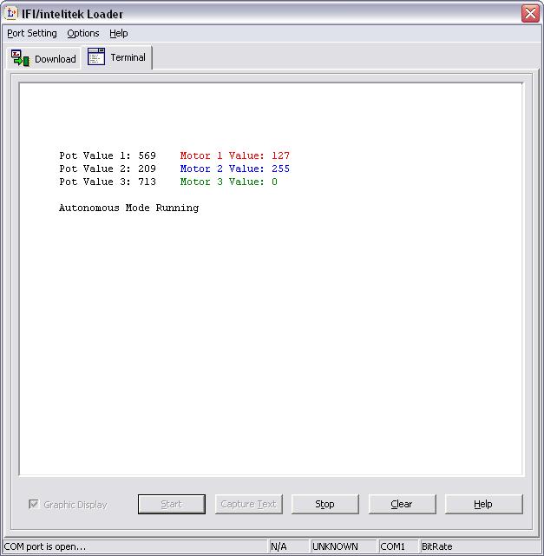Open the Help menu in the menu bar
Image resolution: width=544 pixels, height=556 pixels.
(119, 33)
